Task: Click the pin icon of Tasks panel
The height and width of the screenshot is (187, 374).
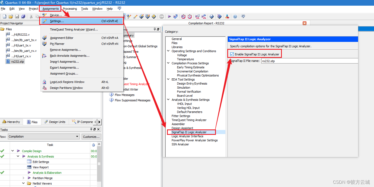Action: click(x=91, y=129)
